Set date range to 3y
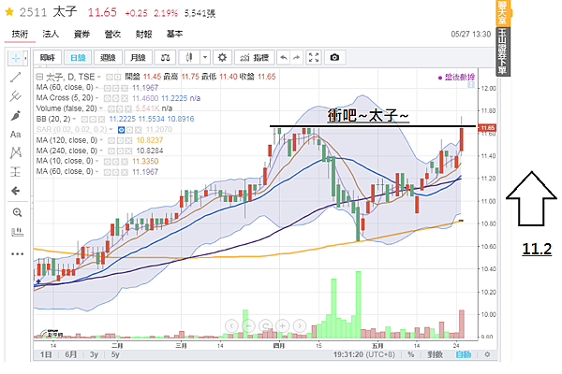562x374 pixels. (x=94, y=354)
